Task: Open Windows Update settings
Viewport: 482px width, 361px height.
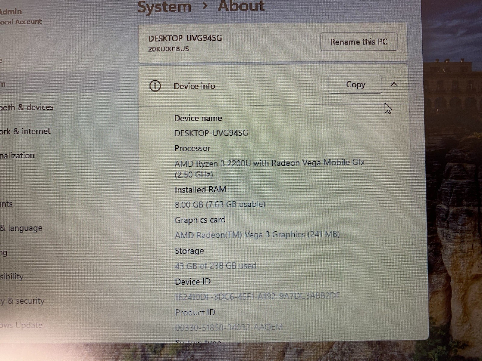Action: (21, 325)
